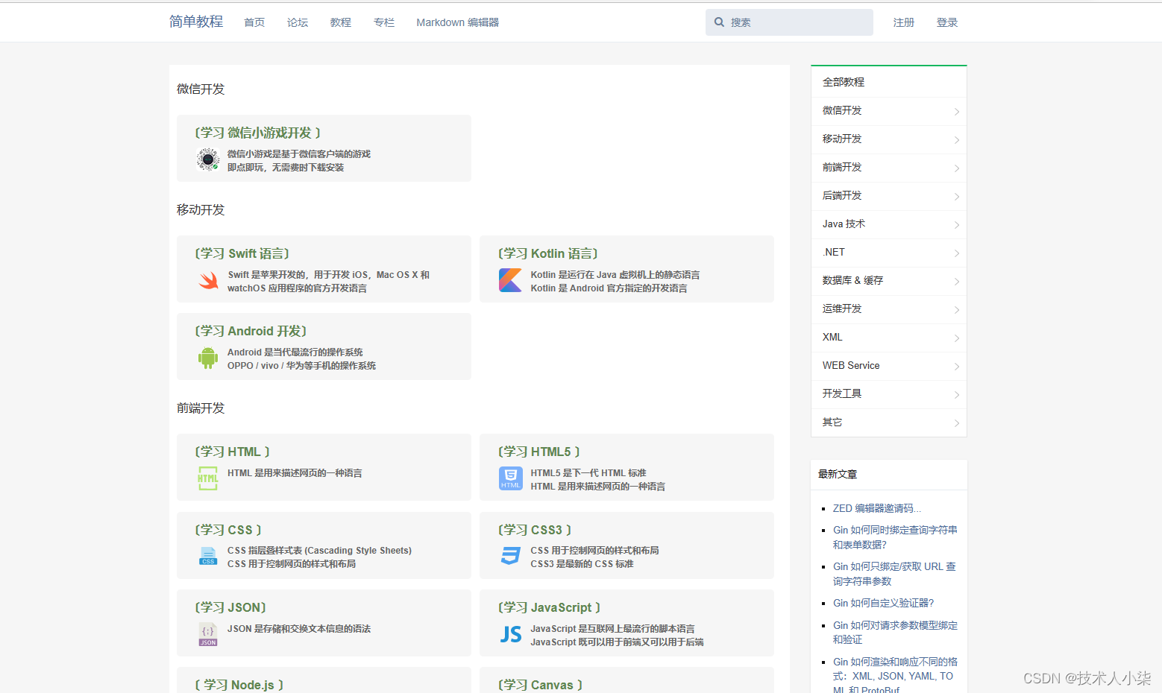Expand the 运维开发 category arrow
This screenshot has width=1162, height=693.
pyautogui.click(x=957, y=310)
